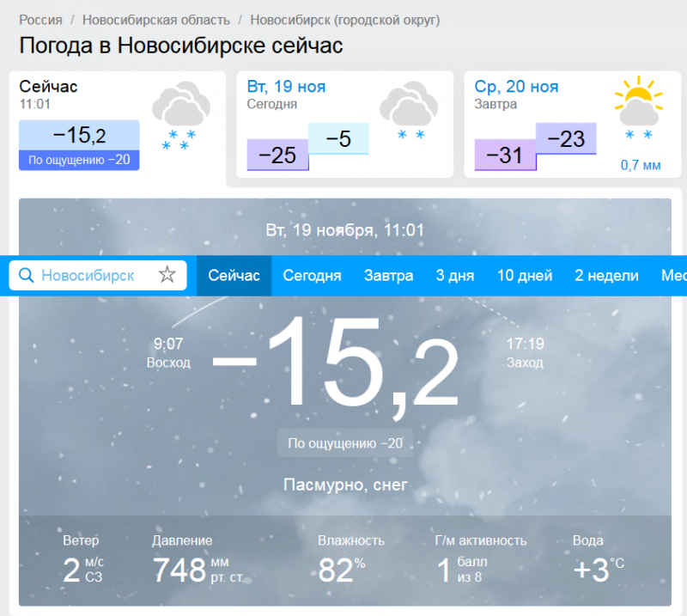Open Новосибирск (городской округ) breadcrumb
Viewport: 687px width, 616px height.
coord(344,20)
